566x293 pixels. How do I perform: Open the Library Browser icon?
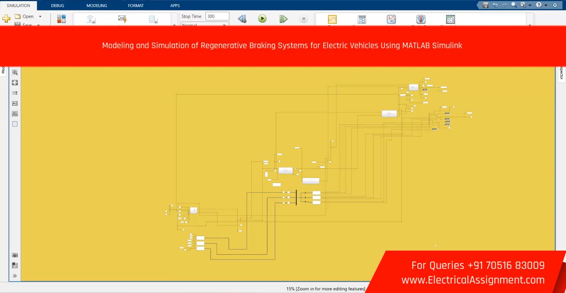[61, 19]
